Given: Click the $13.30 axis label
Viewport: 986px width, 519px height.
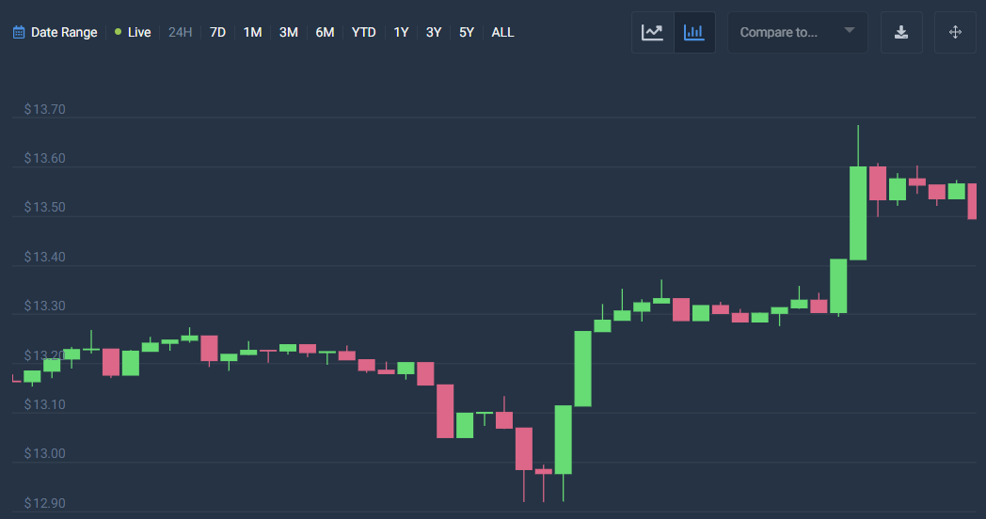Looking at the screenshot, I should [44, 306].
